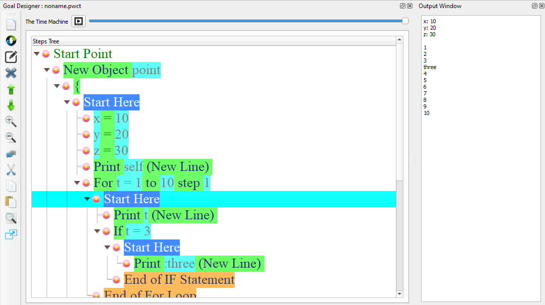Viewport: 545px width, 305px height.
Task: Float the Goal Designer panel
Action: pyautogui.click(x=402, y=6)
